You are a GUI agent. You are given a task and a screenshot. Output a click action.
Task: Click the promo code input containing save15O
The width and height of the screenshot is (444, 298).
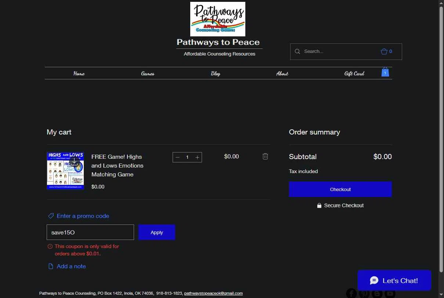tap(90, 232)
